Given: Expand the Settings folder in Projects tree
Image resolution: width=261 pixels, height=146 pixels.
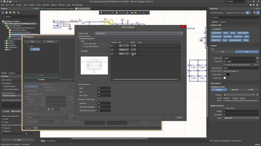Looking at the screenshot, I should click(5, 41).
